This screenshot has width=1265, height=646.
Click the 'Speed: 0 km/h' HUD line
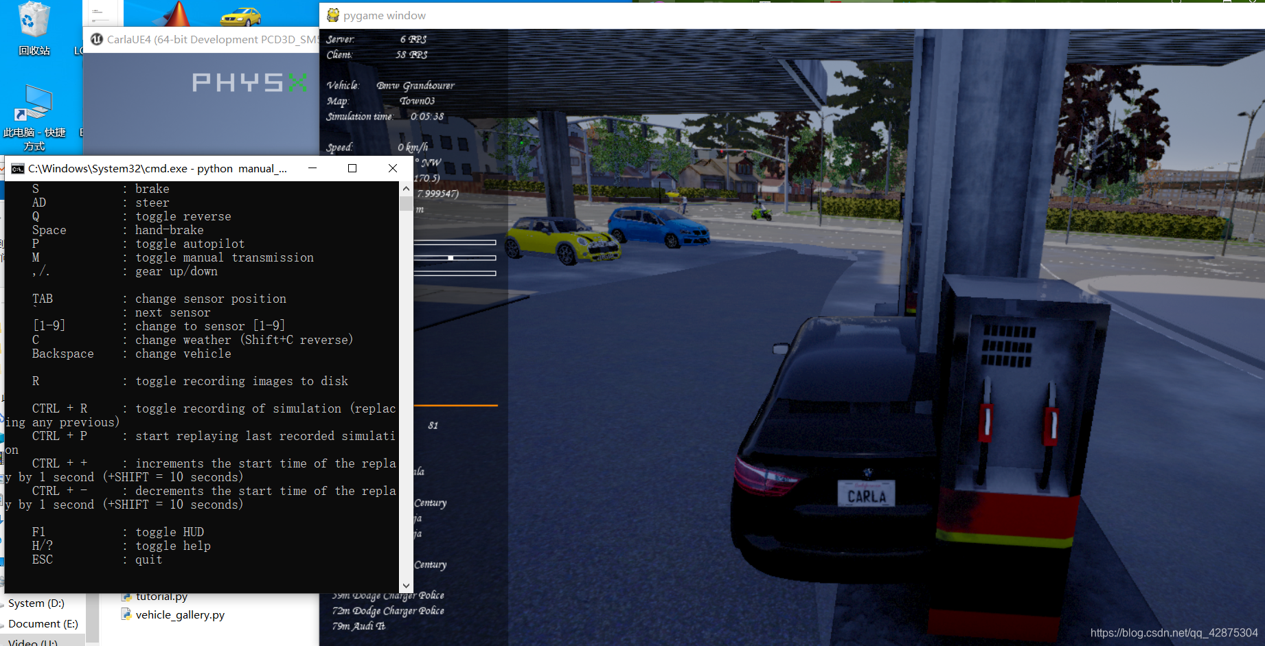click(x=377, y=147)
